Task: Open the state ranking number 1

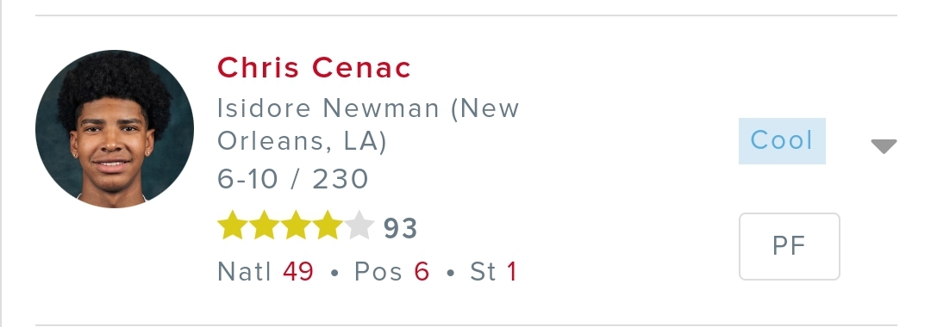Action: coord(512,272)
